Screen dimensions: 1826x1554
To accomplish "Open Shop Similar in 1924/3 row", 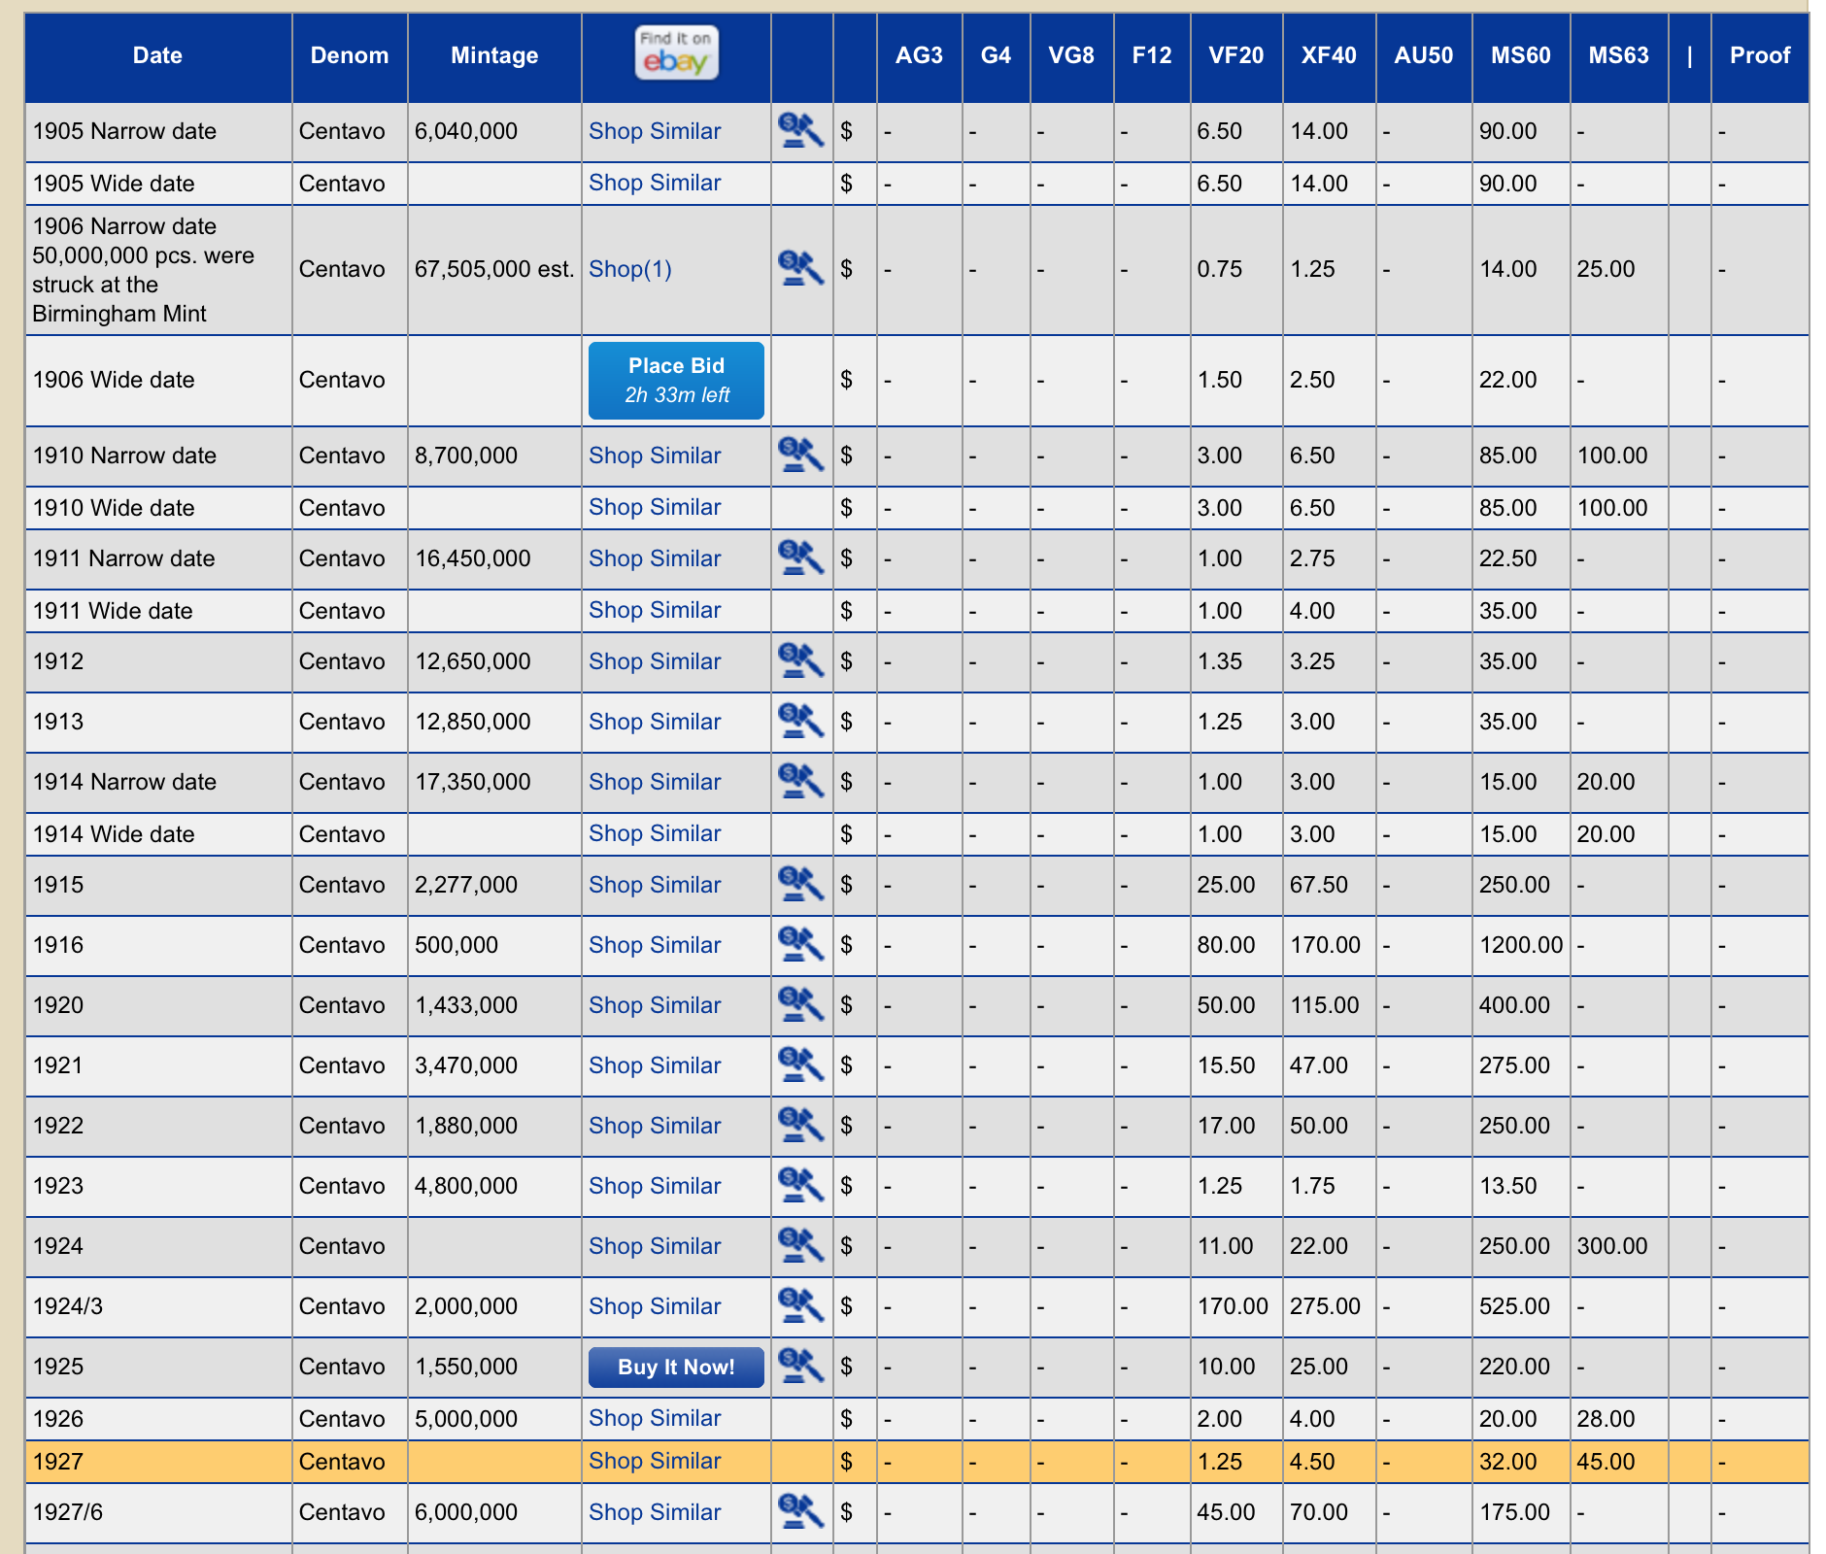I will pyautogui.click(x=655, y=1306).
